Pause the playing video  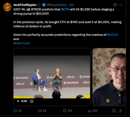(x=18, y=101)
